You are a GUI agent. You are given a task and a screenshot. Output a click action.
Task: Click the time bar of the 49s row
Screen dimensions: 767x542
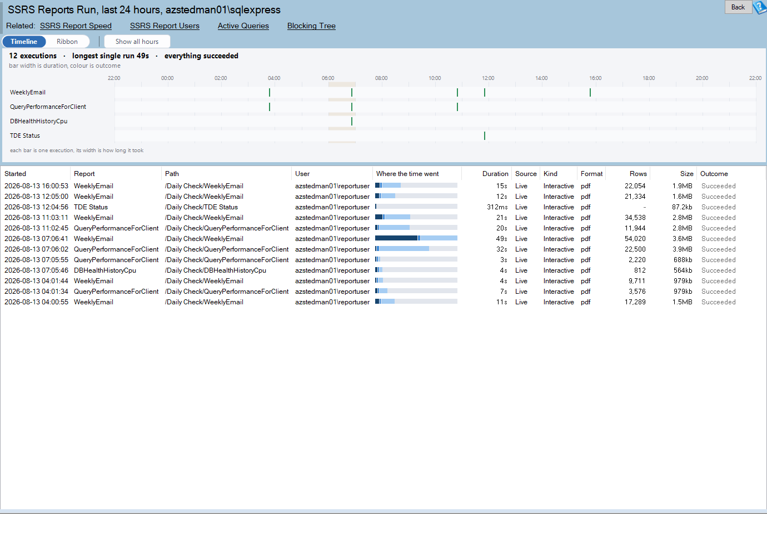coord(416,238)
